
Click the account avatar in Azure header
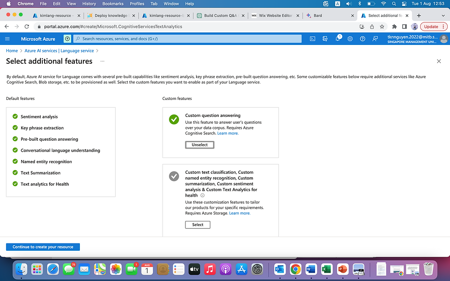(x=444, y=39)
